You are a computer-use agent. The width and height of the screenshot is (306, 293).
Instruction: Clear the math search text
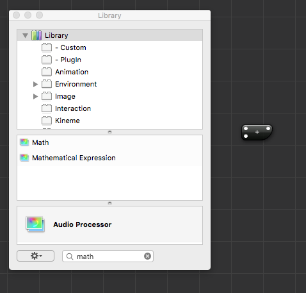point(147,256)
